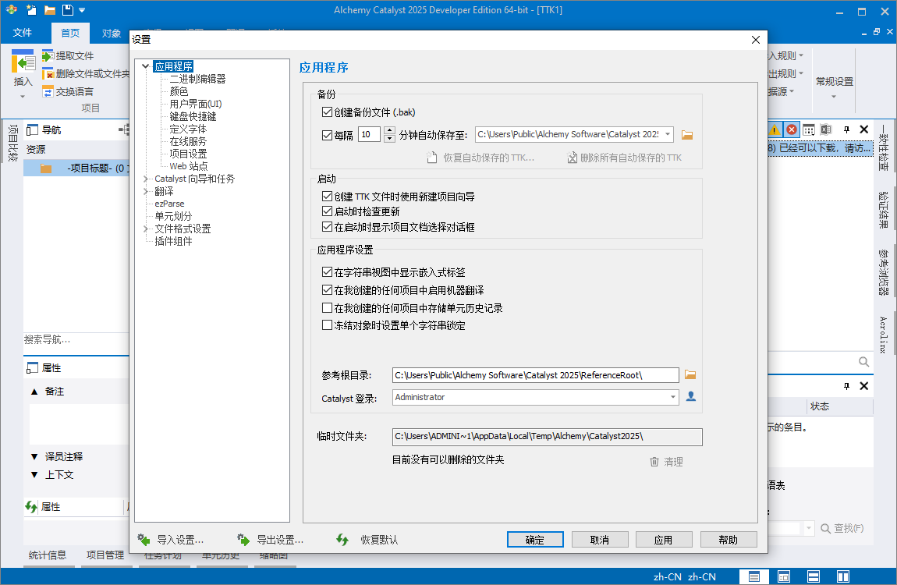Click the first status bar layout icon
This screenshot has height=585, width=897.
click(754, 576)
